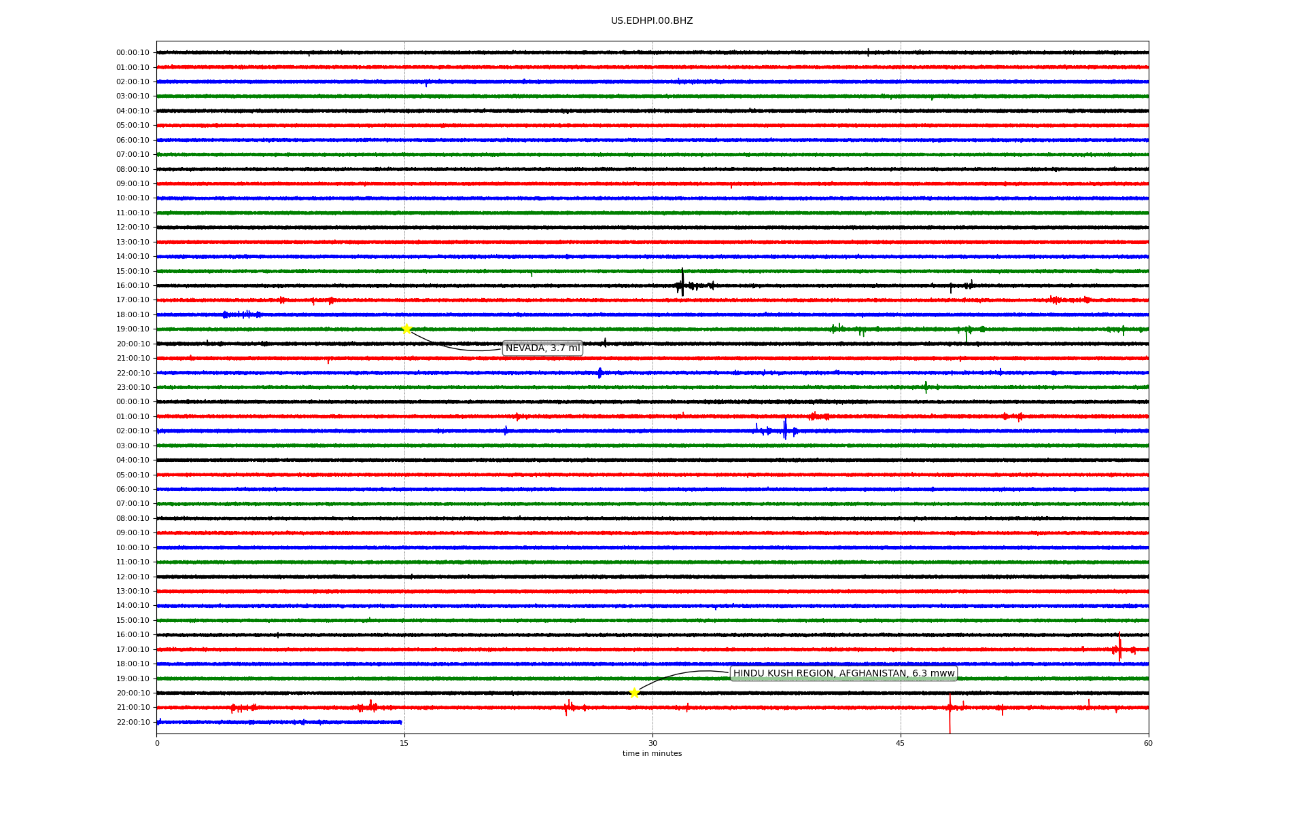
Task: Click the first 19:00:10 row label
Action: (x=133, y=329)
